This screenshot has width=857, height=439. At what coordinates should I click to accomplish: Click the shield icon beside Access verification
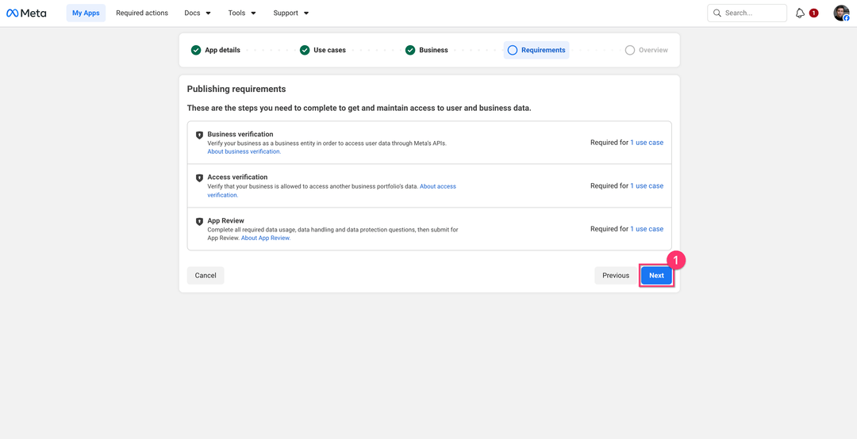click(199, 178)
